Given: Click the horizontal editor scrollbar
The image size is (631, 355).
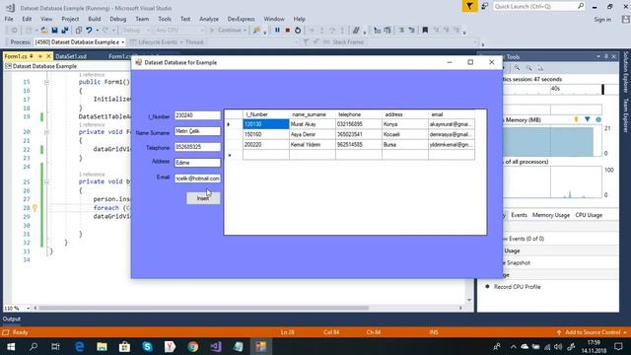Looking at the screenshot, I should coord(204,308).
